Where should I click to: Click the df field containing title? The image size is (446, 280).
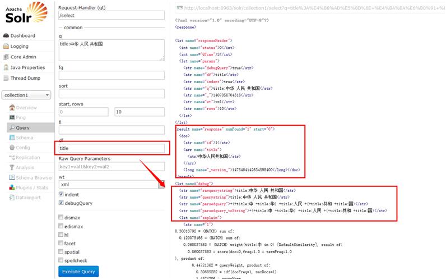coord(112,148)
